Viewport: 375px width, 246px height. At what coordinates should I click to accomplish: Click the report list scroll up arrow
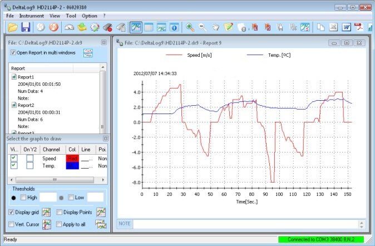103,67
